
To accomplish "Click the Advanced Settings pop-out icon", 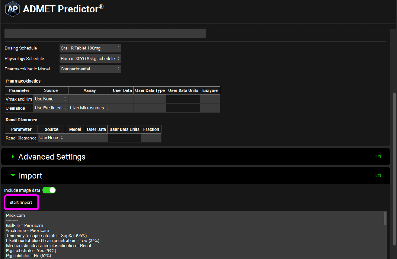I will tap(378, 157).
